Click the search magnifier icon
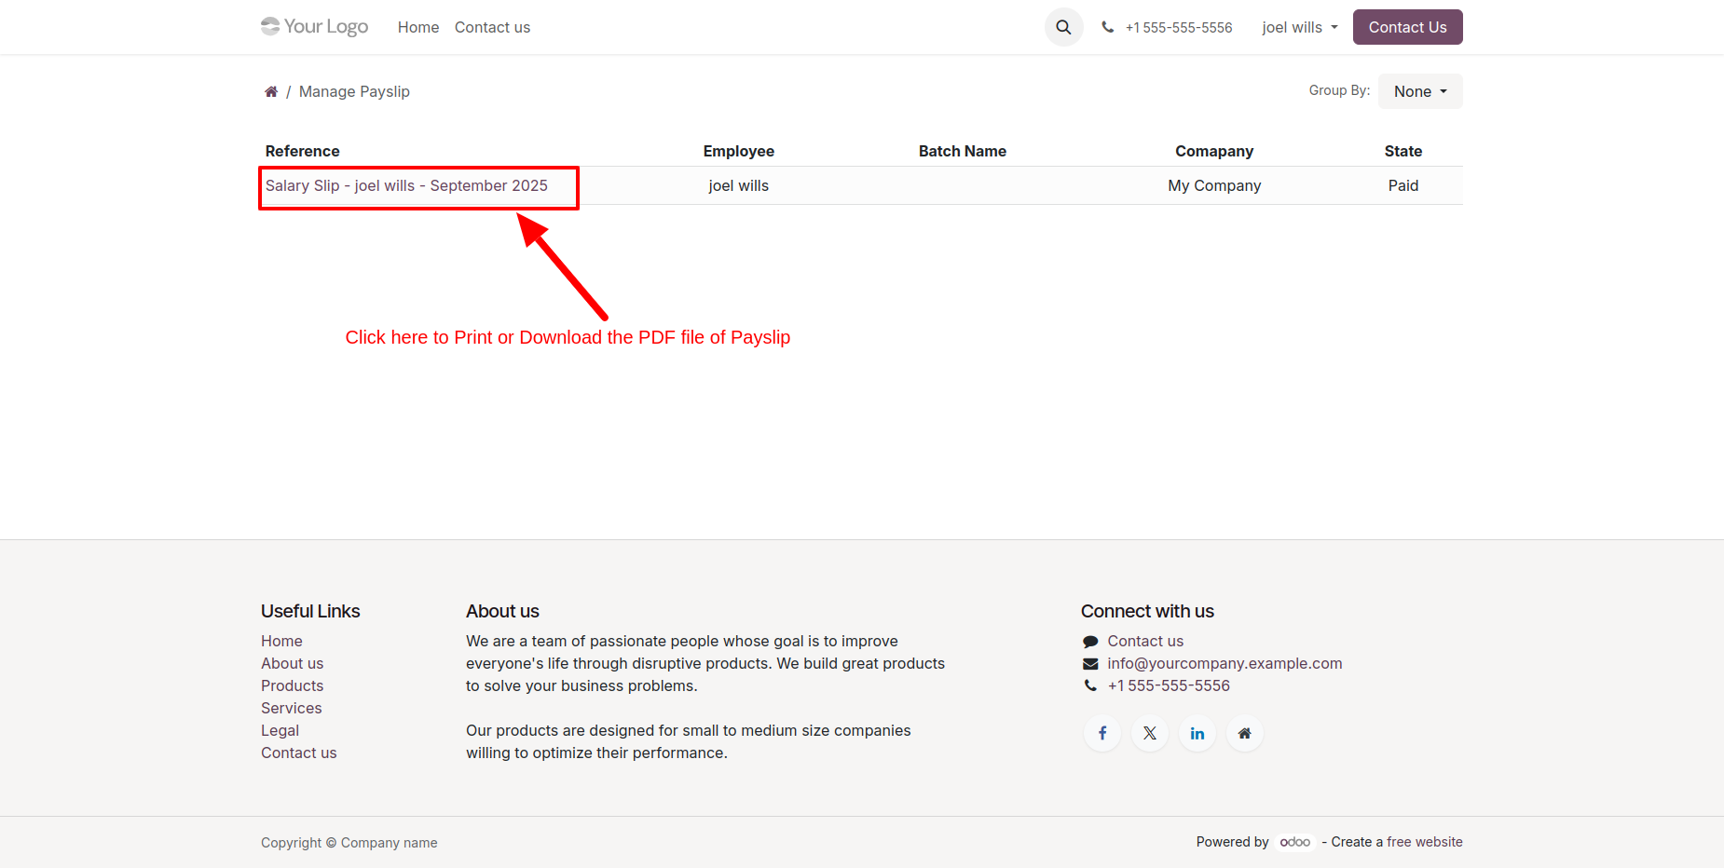The height and width of the screenshot is (868, 1724). pyautogui.click(x=1063, y=27)
